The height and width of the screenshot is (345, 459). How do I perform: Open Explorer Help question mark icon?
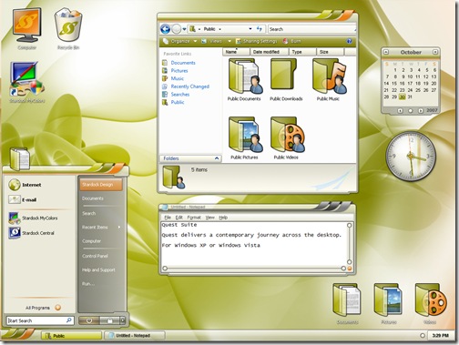[349, 41]
